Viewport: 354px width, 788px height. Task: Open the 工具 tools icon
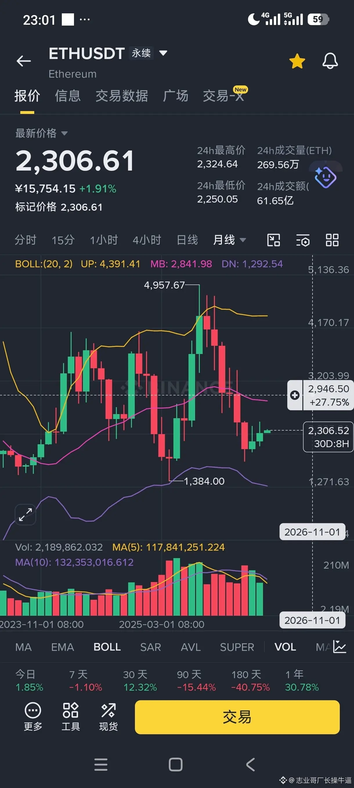71,717
